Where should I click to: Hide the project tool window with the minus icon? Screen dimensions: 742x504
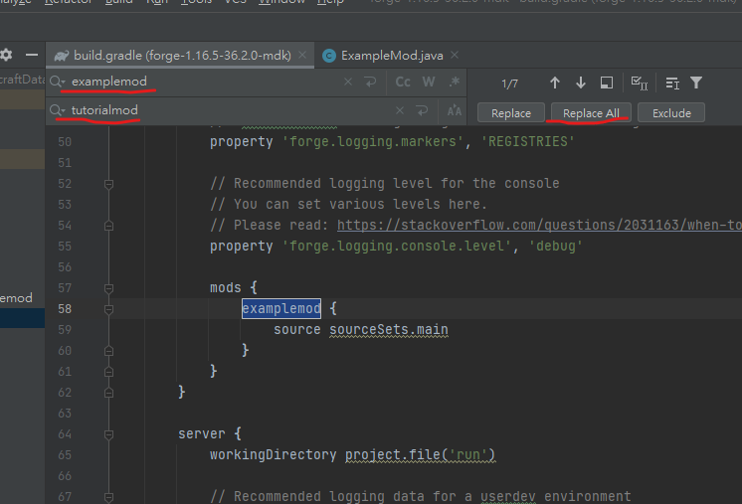32,55
